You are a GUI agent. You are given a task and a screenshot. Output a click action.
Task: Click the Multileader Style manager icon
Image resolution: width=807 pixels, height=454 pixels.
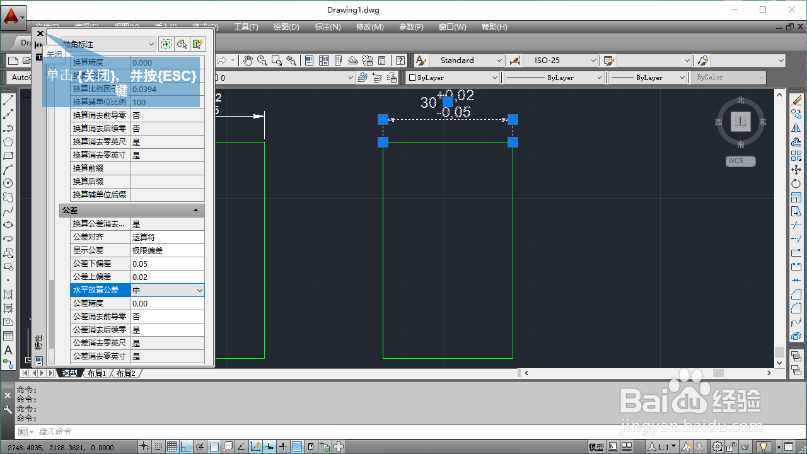click(703, 61)
